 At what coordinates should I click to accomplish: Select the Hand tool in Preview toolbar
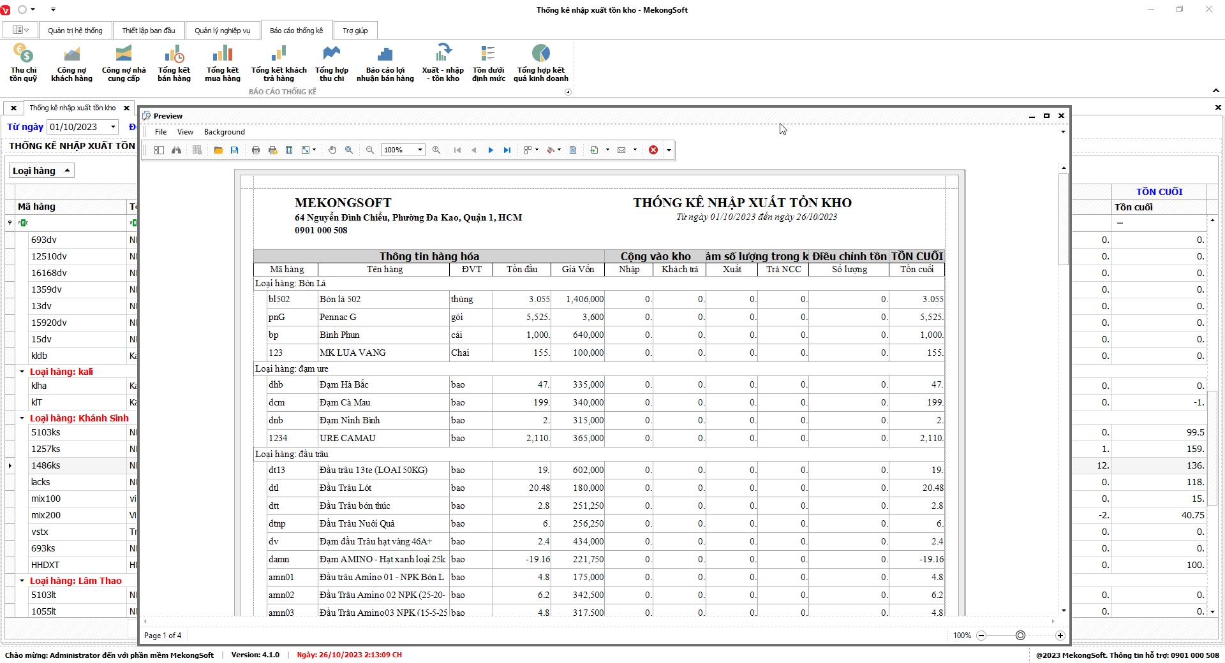pyautogui.click(x=332, y=150)
